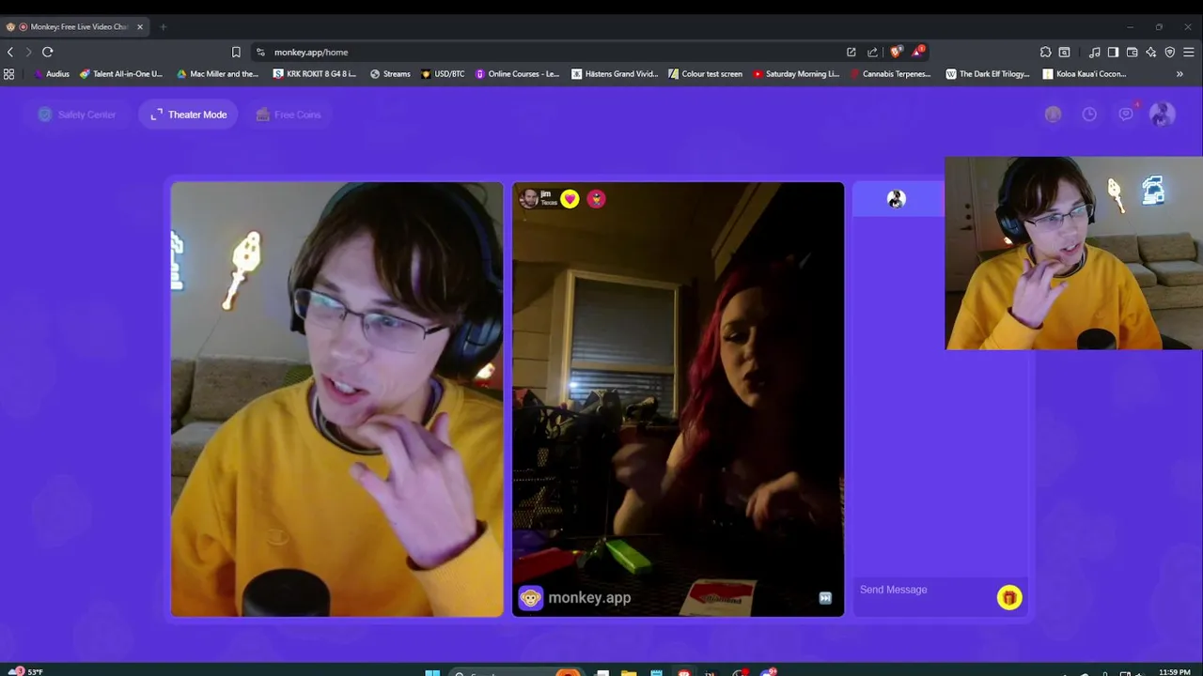Screen dimensions: 1203x676
Task: Open Leo AI sparkle icon
Action: pos(1150,53)
